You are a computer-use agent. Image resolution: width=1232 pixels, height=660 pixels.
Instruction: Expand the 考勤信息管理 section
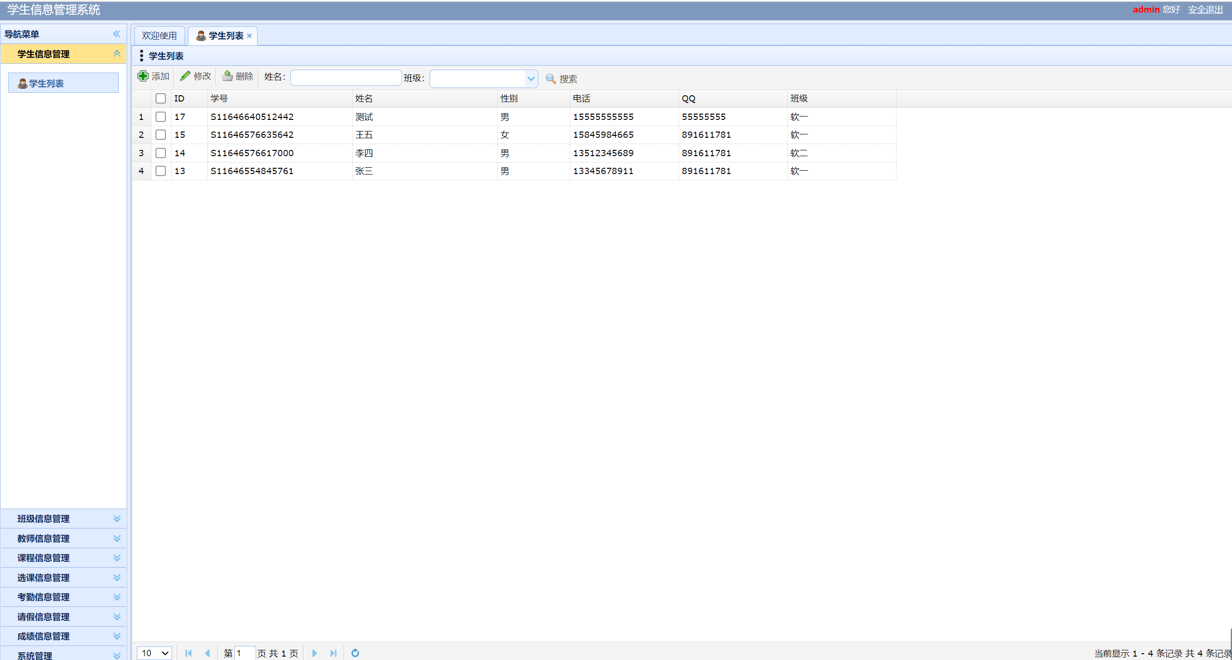(x=116, y=597)
